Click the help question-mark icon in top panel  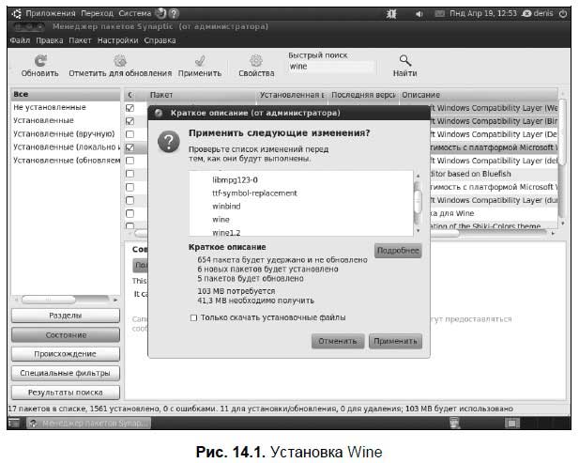pyautogui.click(x=174, y=16)
